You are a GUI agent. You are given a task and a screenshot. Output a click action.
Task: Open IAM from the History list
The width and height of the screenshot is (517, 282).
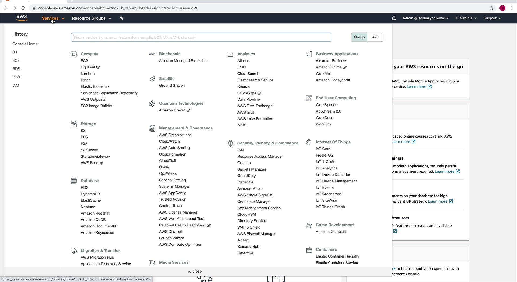tap(16, 85)
